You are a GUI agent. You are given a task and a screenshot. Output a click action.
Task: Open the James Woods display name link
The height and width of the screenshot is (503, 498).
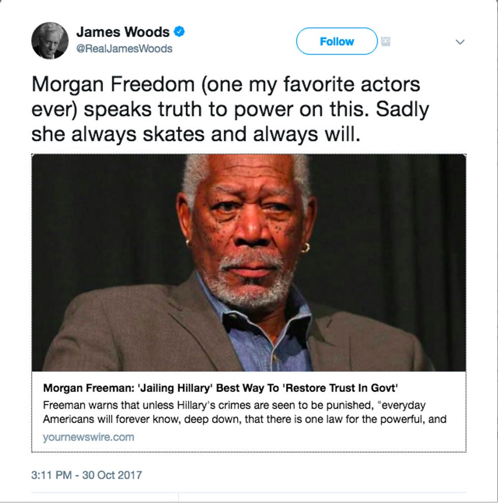(123, 32)
